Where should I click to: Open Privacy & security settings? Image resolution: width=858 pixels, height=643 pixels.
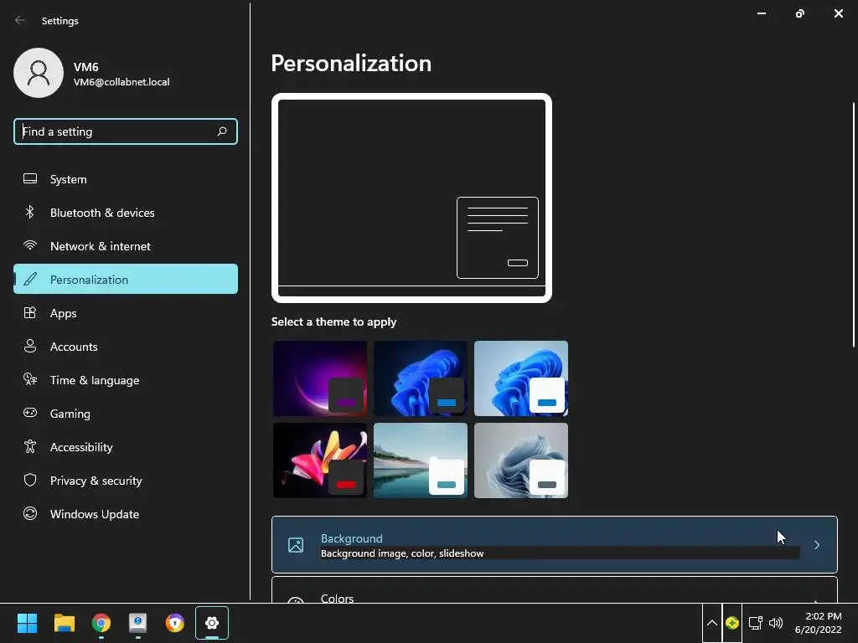pyautogui.click(x=126, y=481)
